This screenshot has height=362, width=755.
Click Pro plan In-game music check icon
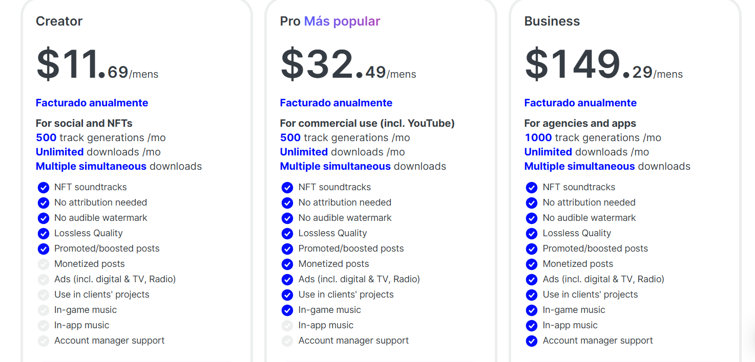pos(288,310)
